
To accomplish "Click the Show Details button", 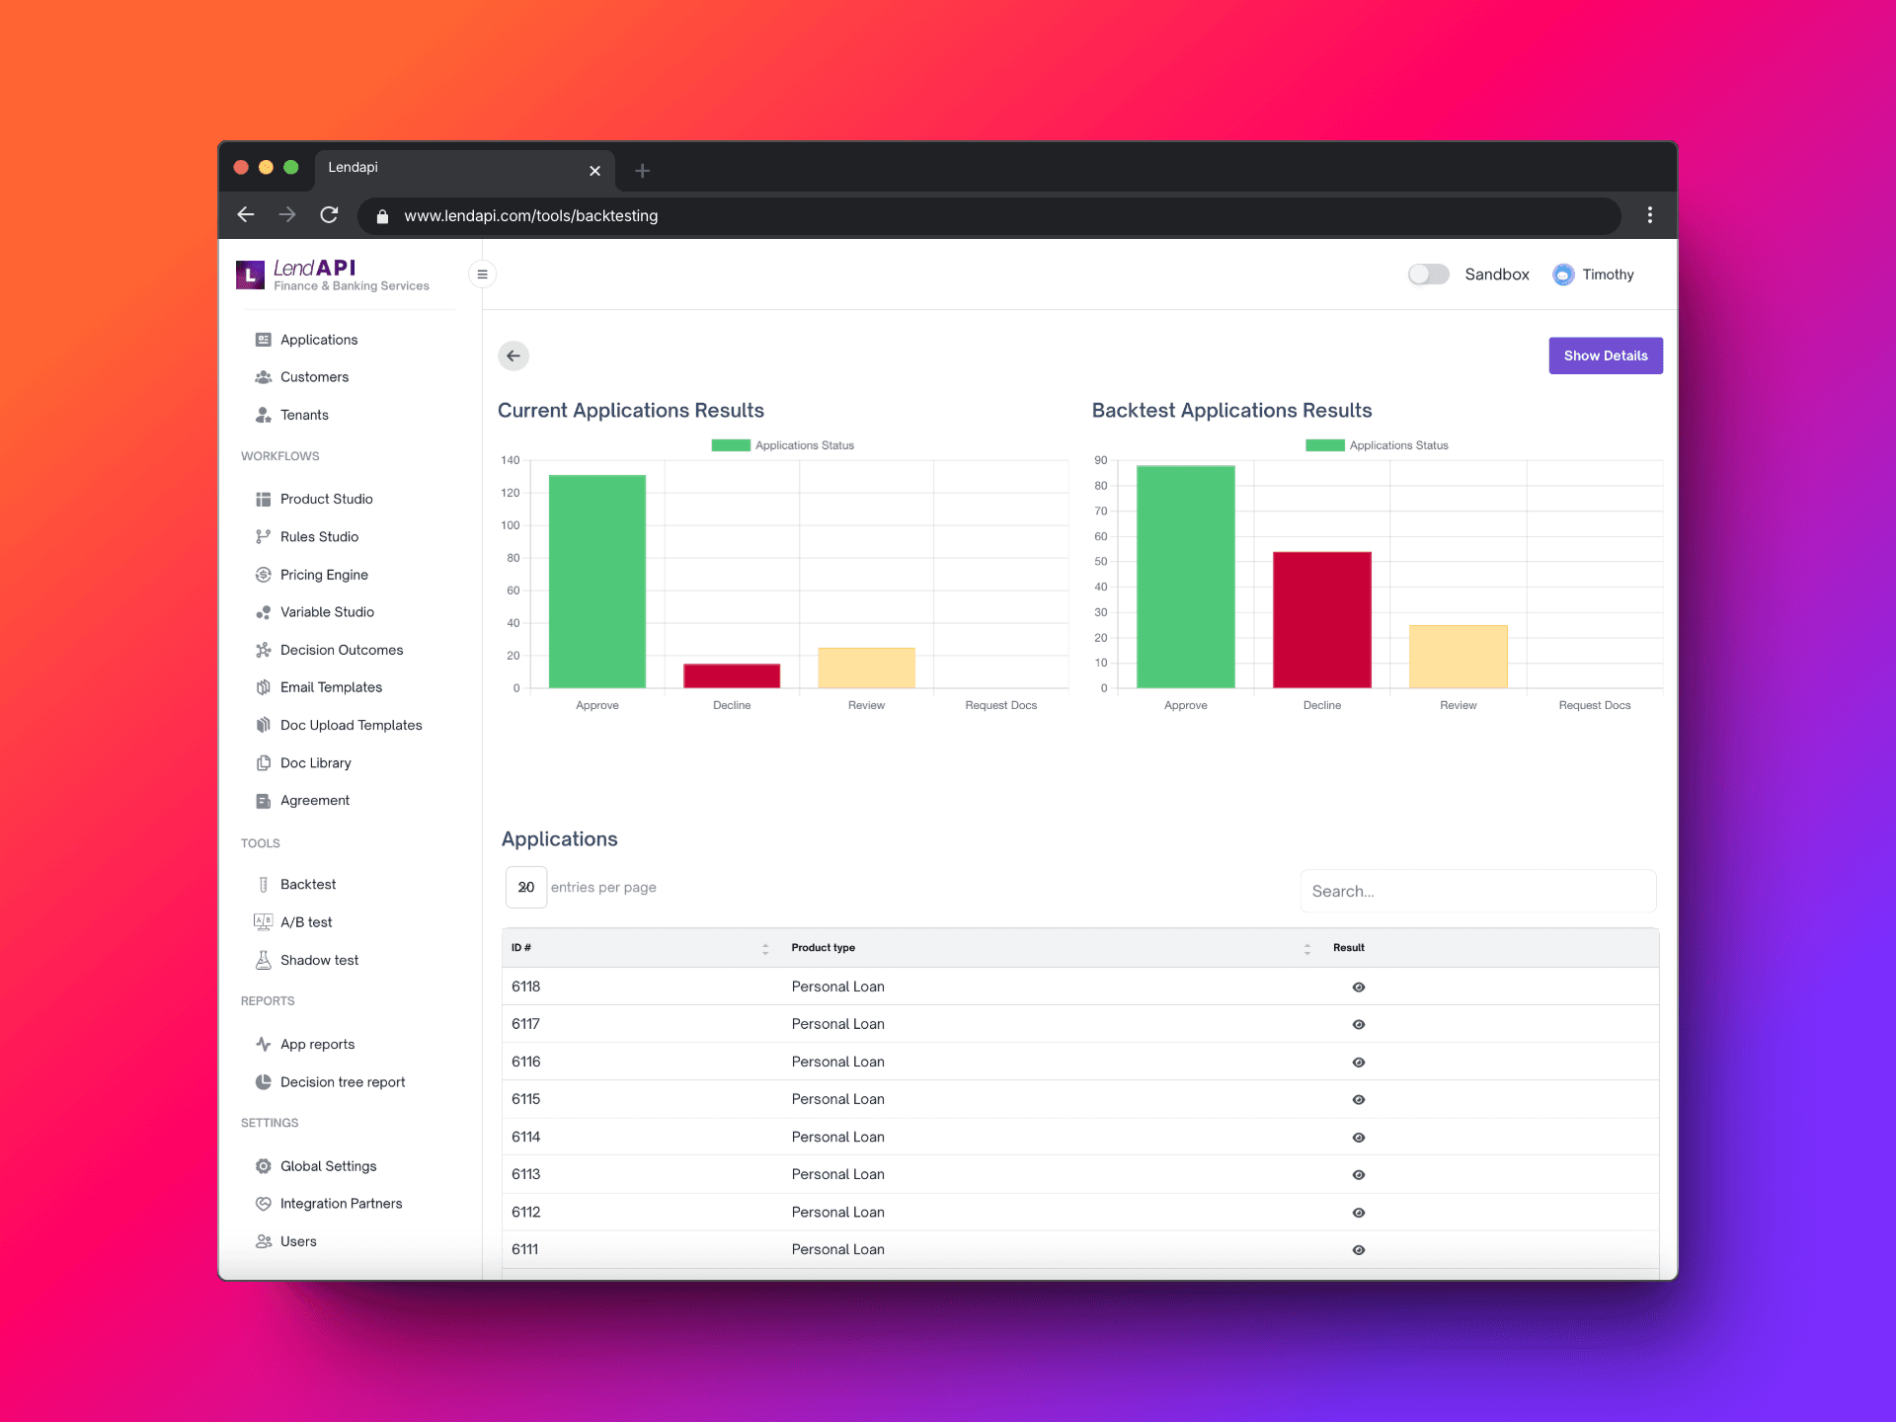I will 1607,355.
